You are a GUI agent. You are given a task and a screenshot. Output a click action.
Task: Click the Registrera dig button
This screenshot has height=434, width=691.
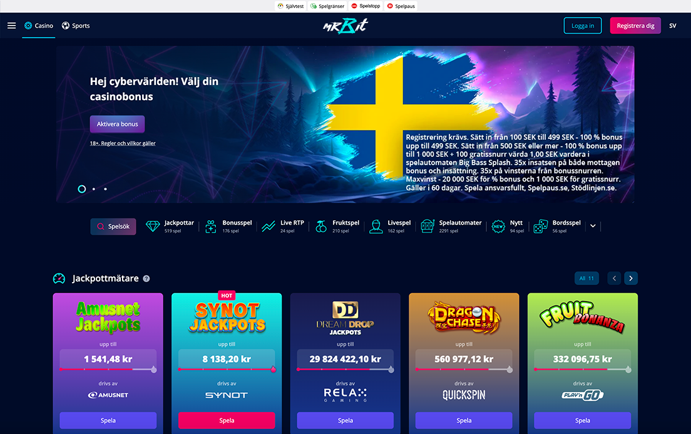tap(635, 26)
